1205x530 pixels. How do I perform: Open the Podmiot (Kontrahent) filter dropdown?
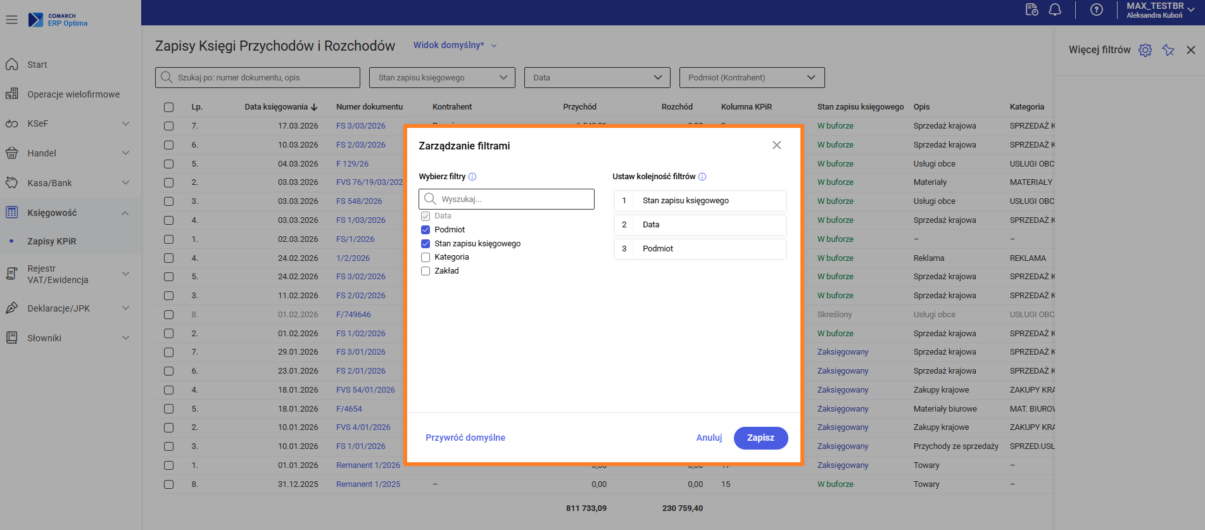pos(752,78)
